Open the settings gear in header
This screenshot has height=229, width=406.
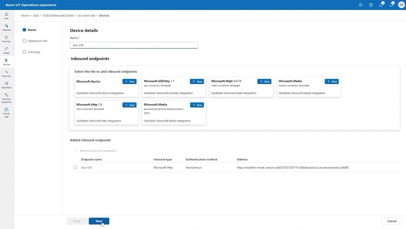point(360,5)
